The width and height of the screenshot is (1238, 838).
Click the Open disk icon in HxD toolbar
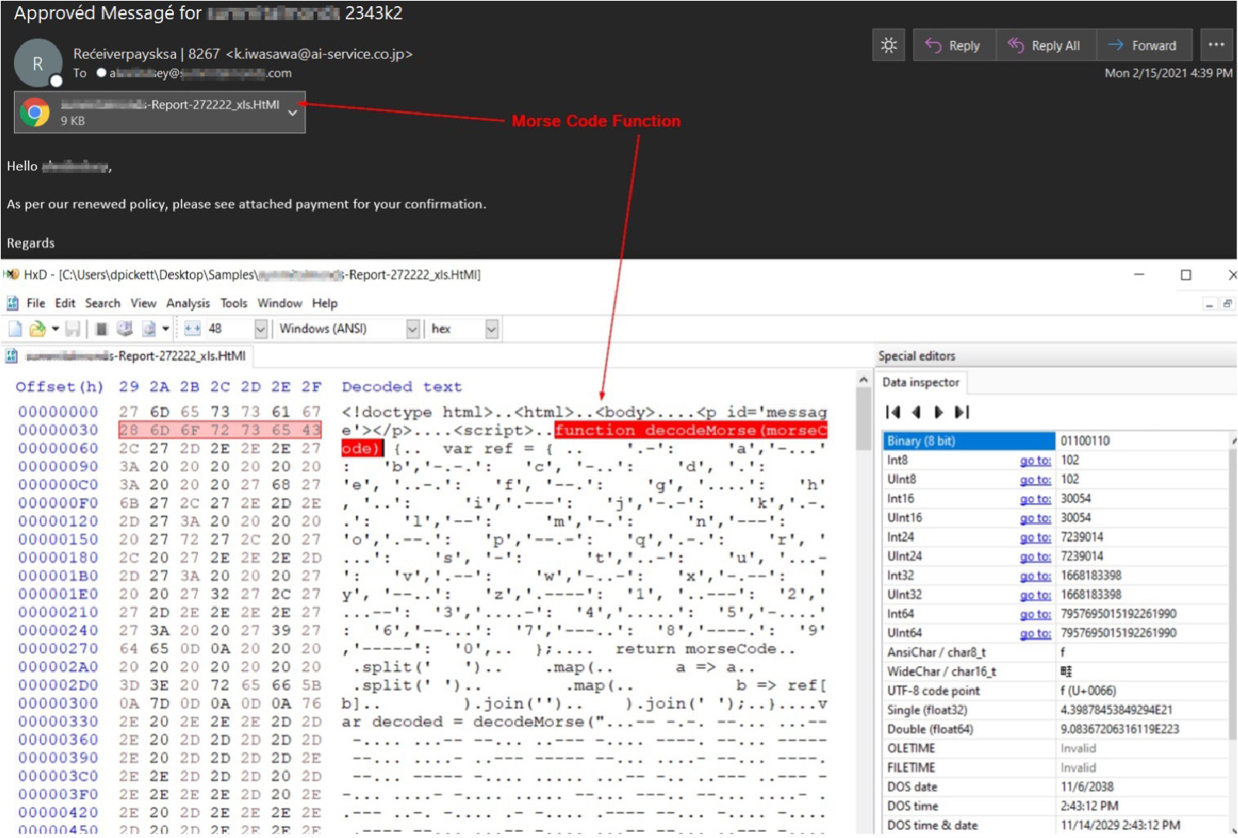point(124,329)
